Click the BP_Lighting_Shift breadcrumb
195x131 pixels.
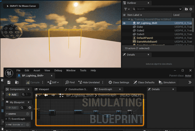pos(80,95)
